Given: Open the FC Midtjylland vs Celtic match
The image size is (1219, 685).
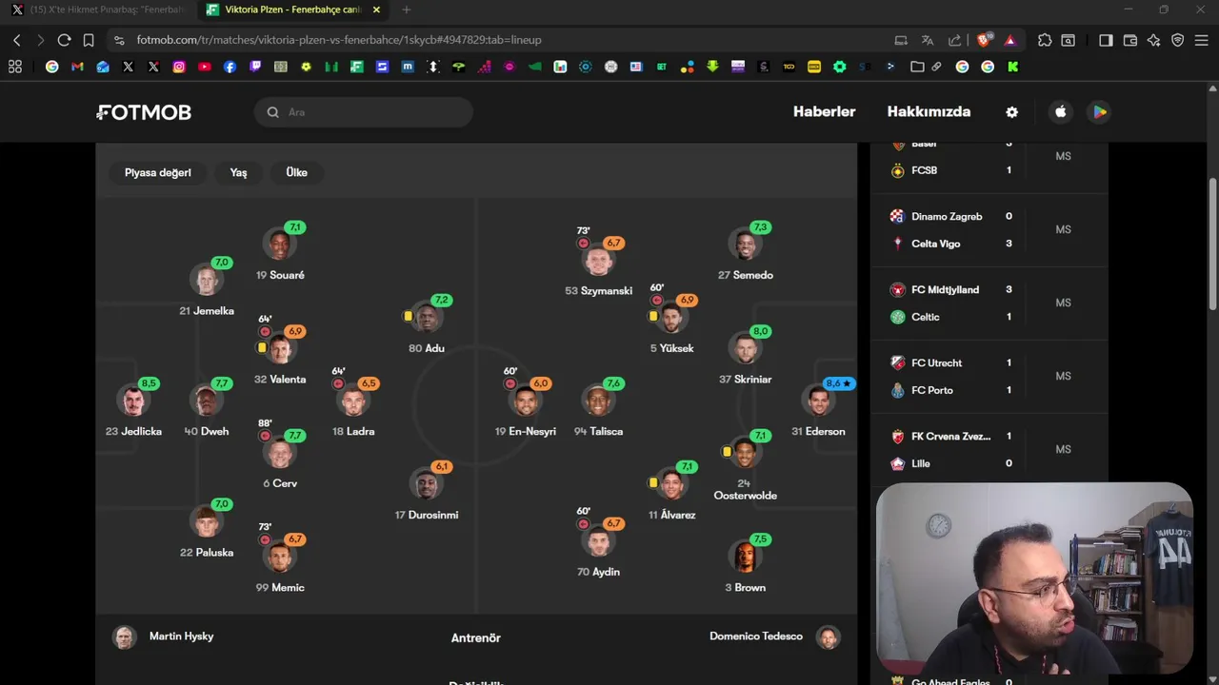Looking at the screenshot, I should coord(989,303).
